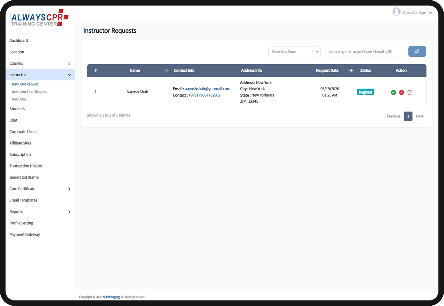Expand the Reports submenu chevron
This screenshot has height=306, width=444.
(69, 212)
